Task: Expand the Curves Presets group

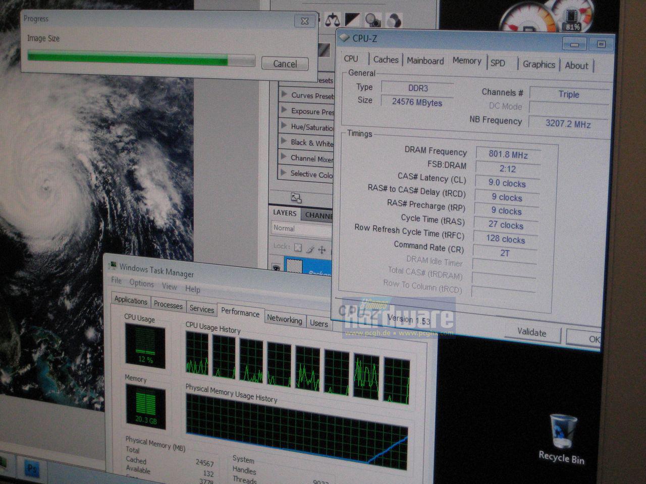Action: coord(284,94)
